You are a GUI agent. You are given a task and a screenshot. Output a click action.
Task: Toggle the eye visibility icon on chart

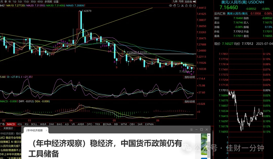point(170,6)
